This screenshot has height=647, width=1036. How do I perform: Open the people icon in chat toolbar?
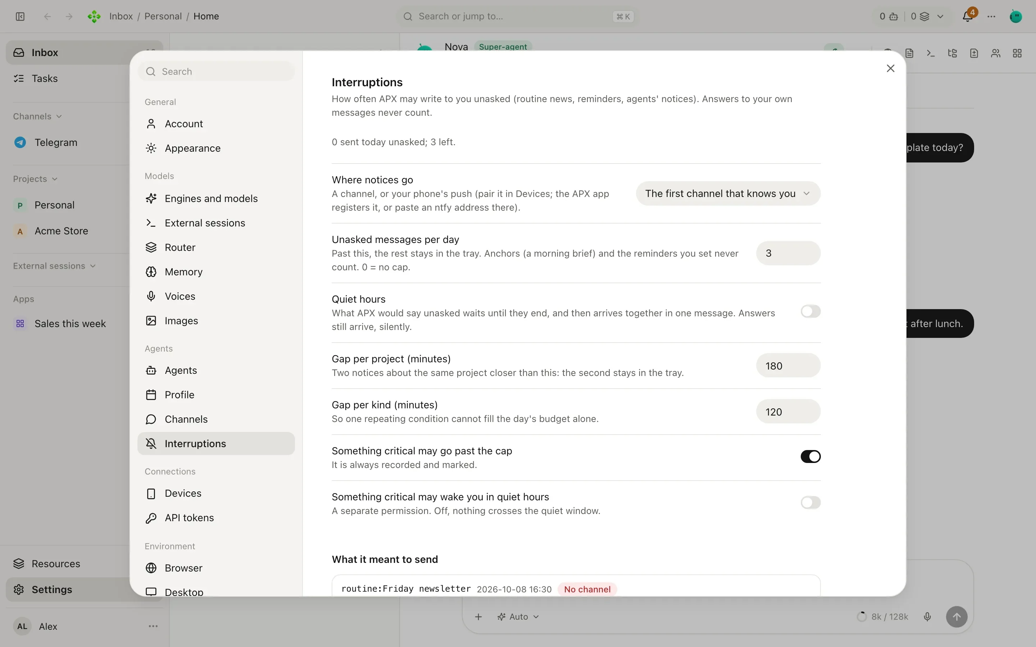[x=996, y=53]
